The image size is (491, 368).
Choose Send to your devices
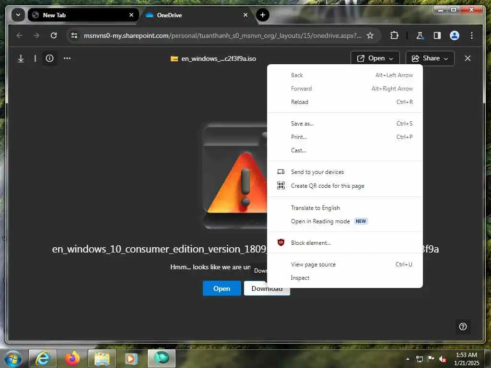[345, 172]
